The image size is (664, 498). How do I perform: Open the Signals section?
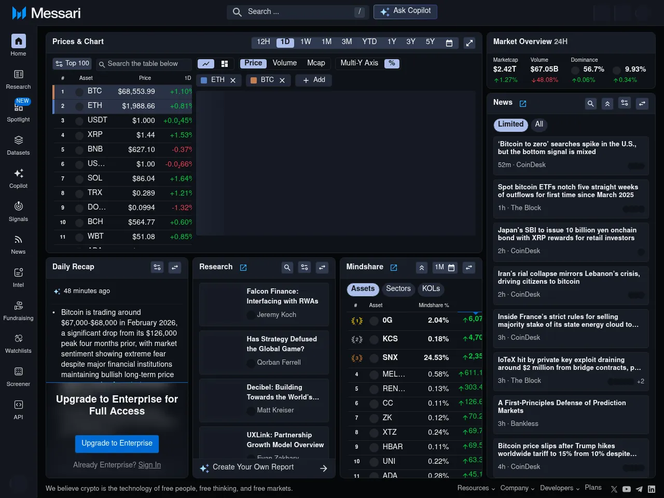pyautogui.click(x=18, y=211)
